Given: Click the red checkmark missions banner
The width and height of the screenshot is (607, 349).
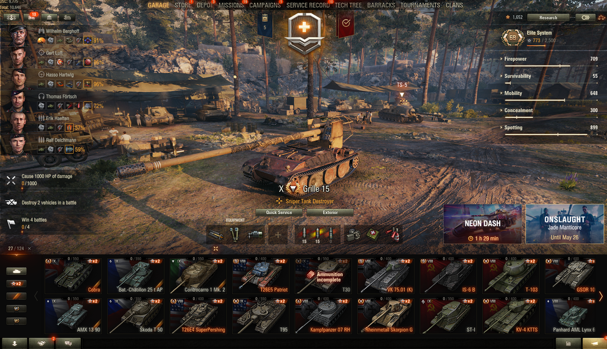Looking at the screenshot, I should 345,23.
